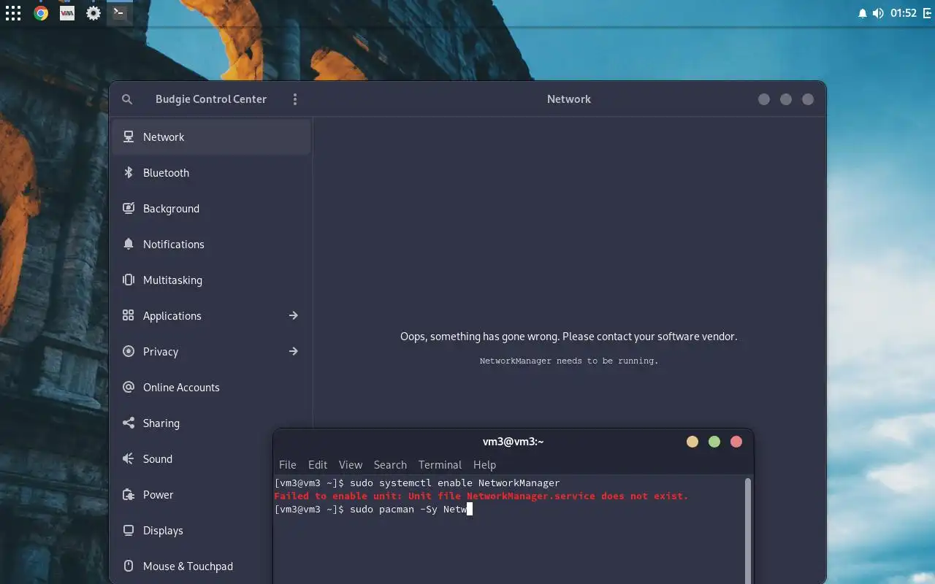Open the VM app icon in panel
The image size is (935, 584).
pos(67,13)
